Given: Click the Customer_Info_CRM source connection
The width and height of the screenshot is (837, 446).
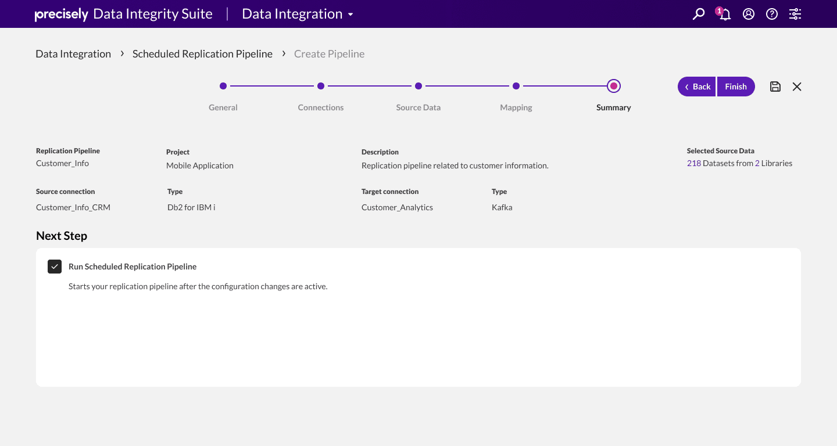Looking at the screenshot, I should (x=73, y=207).
